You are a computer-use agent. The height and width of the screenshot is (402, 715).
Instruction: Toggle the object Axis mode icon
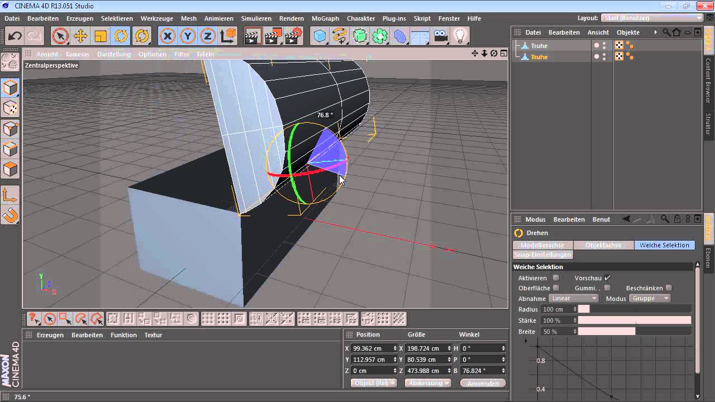click(11, 195)
